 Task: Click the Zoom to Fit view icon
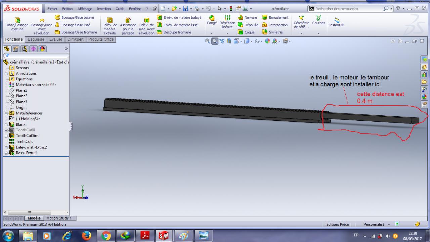click(x=208, y=41)
